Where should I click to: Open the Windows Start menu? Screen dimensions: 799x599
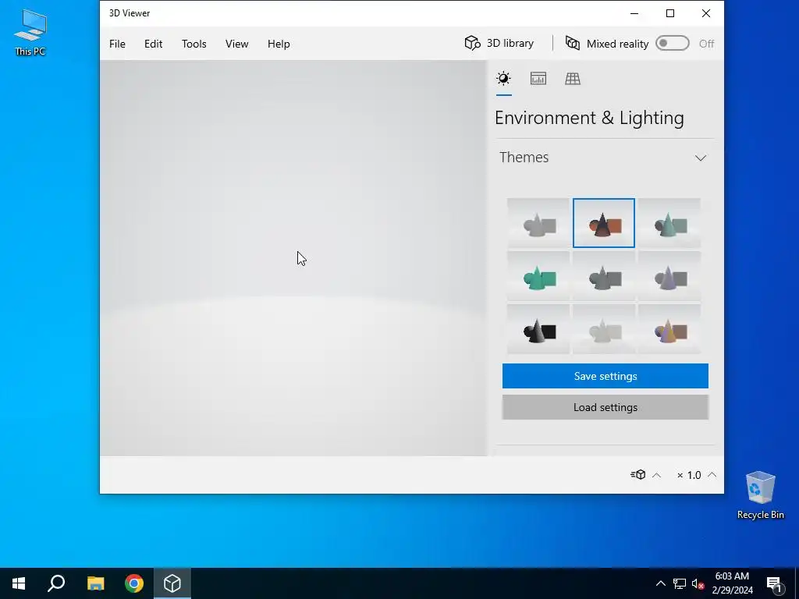[x=19, y=583]
